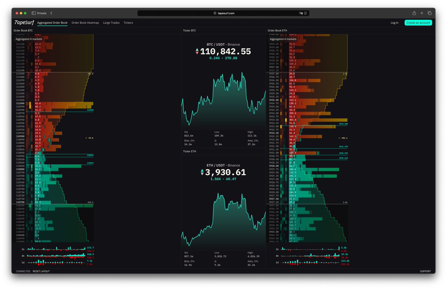Click the BTC Vol. value 823.6m

point(189,136)
